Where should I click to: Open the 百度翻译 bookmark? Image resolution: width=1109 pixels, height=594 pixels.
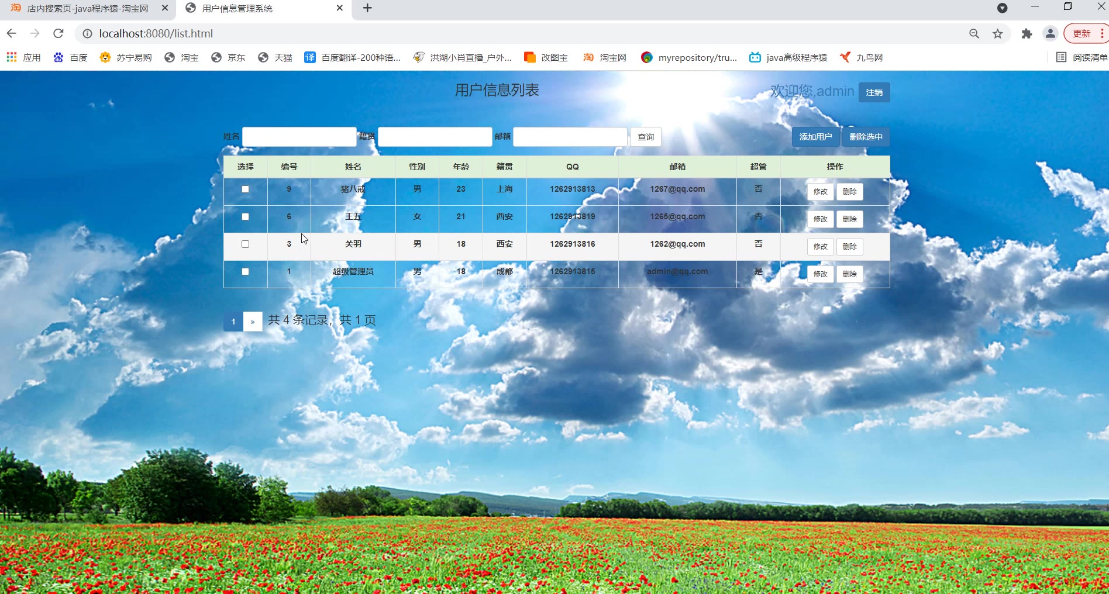coord(353,57)
